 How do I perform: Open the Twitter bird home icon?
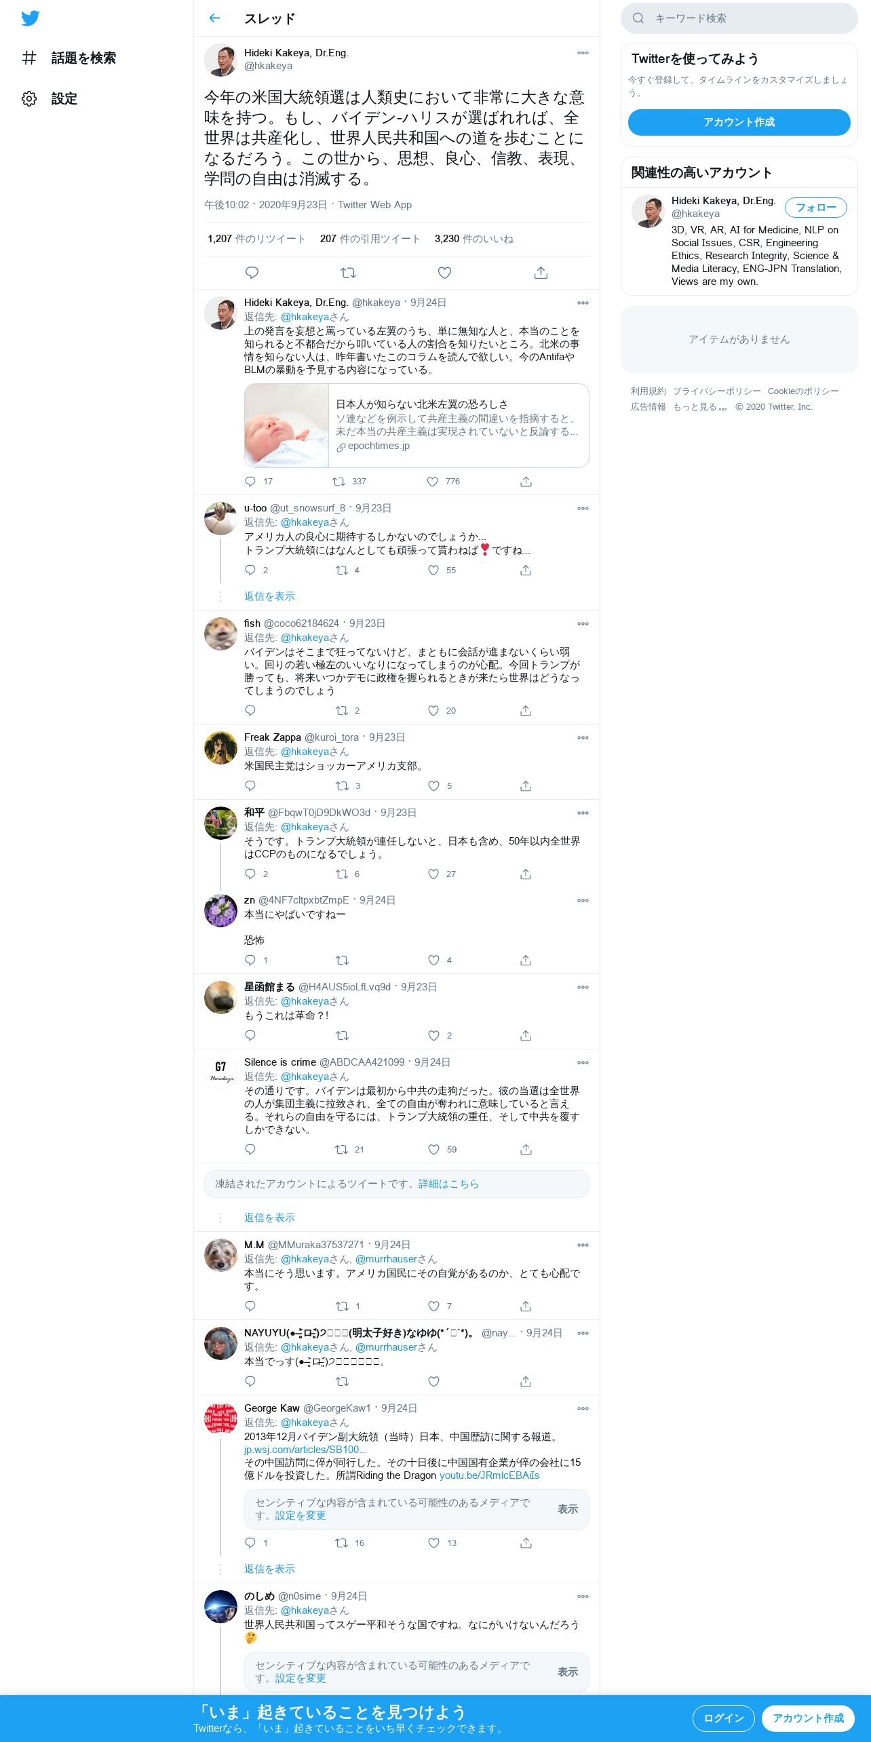point(30,18)
